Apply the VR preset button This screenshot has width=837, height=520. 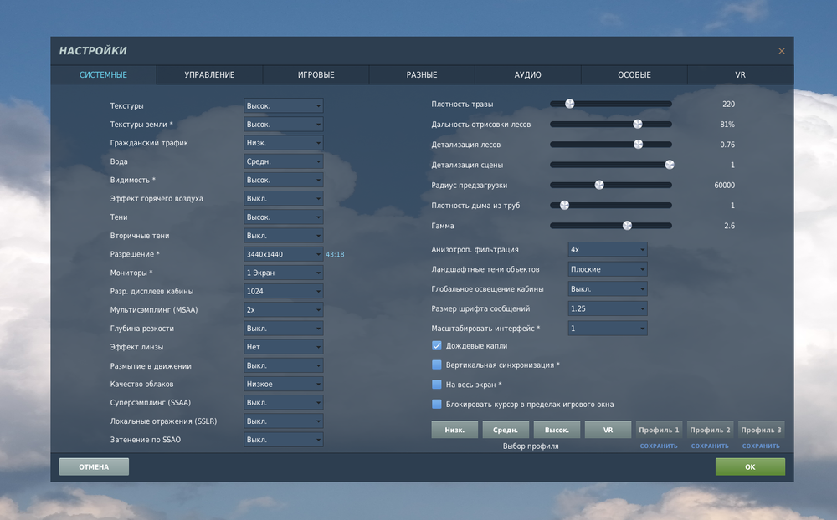point(608,430)
